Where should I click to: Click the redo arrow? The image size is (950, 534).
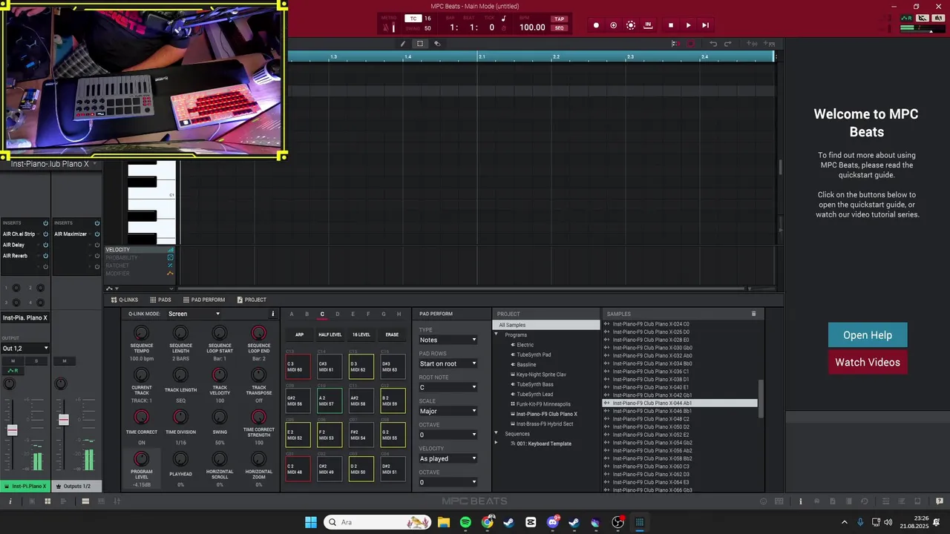728,44
